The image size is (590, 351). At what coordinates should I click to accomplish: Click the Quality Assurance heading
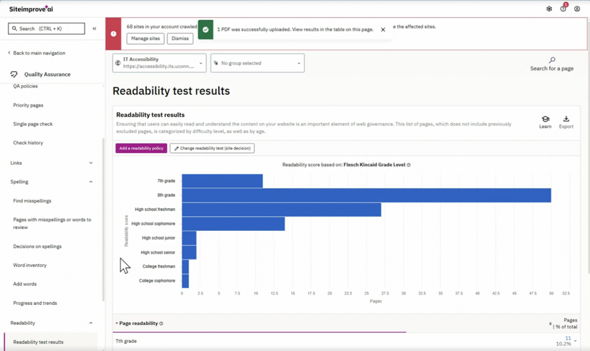[x=47, y=75]
